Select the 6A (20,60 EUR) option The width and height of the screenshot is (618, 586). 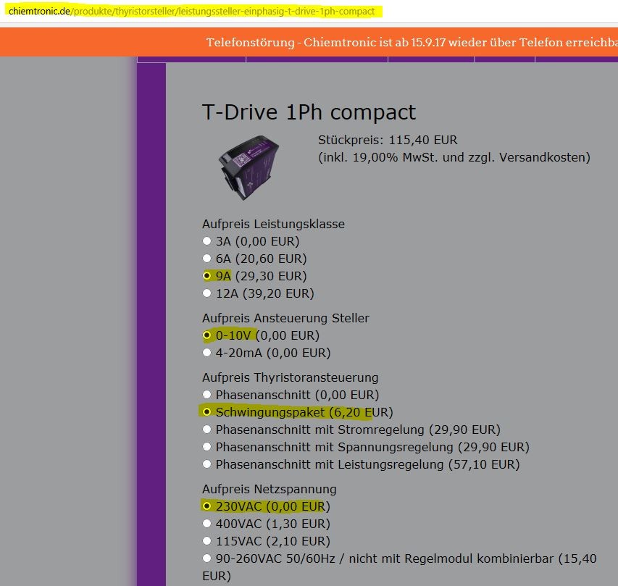pos(207,258)
